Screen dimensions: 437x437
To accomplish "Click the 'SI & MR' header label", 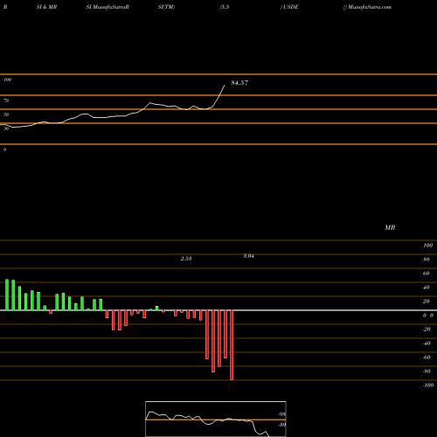I will 46,7.
